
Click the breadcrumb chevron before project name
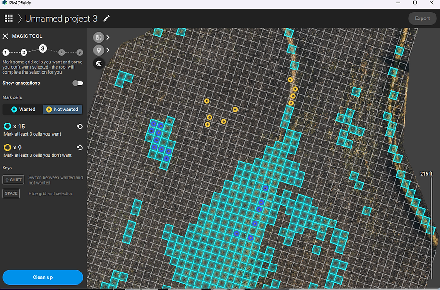coord(20,18)
